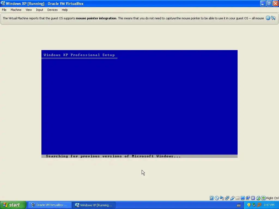Open the Help menu
Screen dimensions: 279x209
[65, 10]
